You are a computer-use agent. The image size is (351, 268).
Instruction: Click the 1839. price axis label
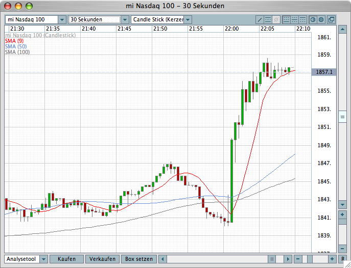click(x=324, y=235)
